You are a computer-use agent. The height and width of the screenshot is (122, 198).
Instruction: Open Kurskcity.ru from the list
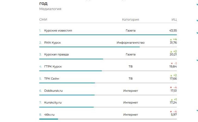[53, 102]
